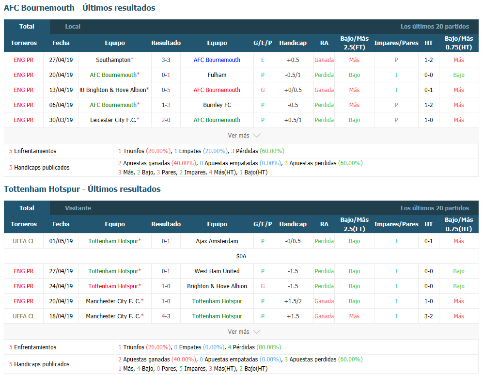Click AFC Bournemouth in the Leicester City row
The image size is (483, 375).
(x=217, y=120)
